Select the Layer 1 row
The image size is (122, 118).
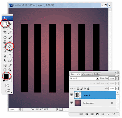[x=93, y=95]
